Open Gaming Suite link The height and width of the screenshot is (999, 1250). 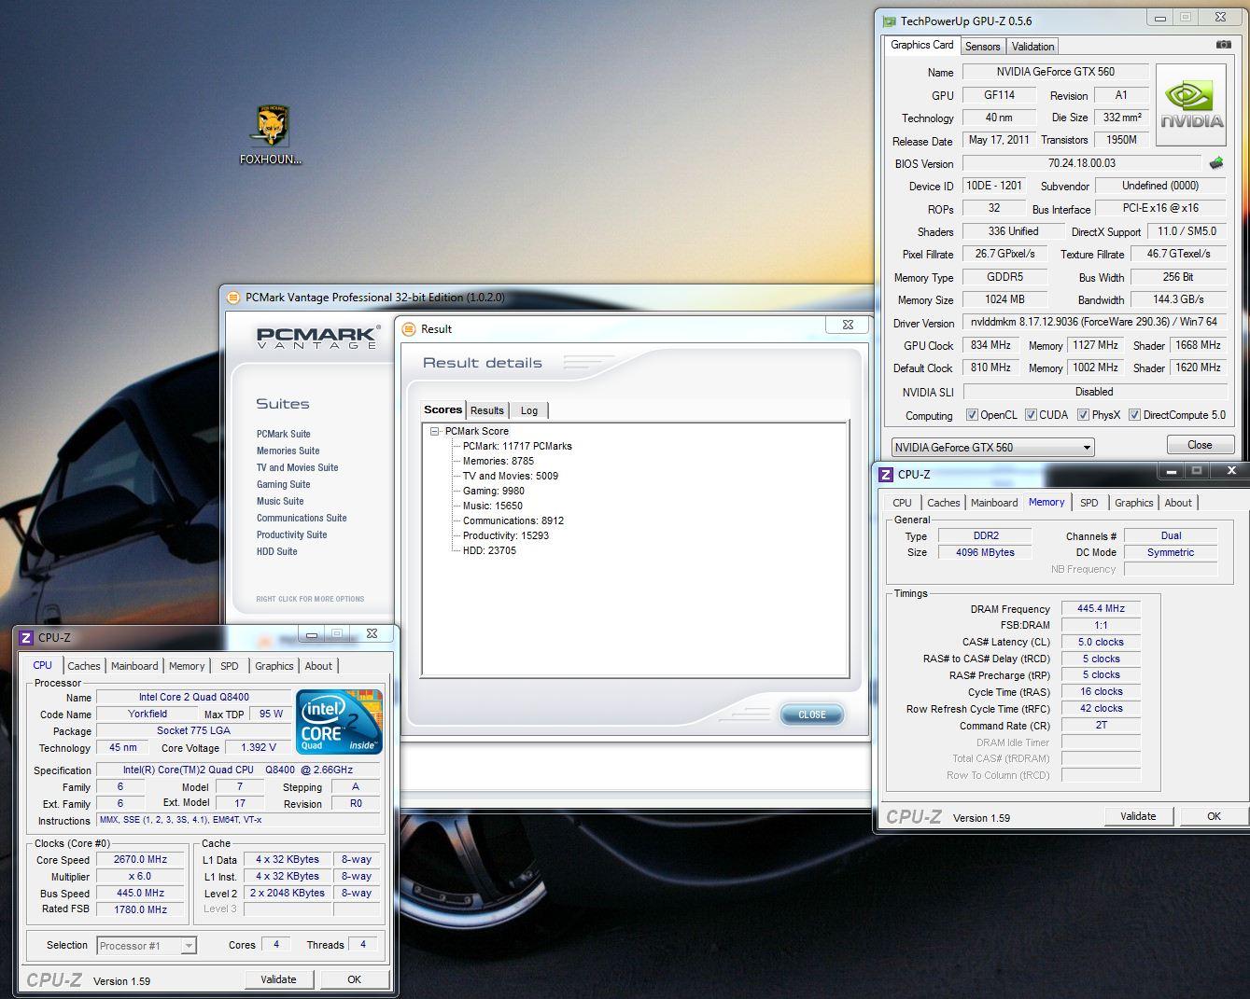pos(284,484)
